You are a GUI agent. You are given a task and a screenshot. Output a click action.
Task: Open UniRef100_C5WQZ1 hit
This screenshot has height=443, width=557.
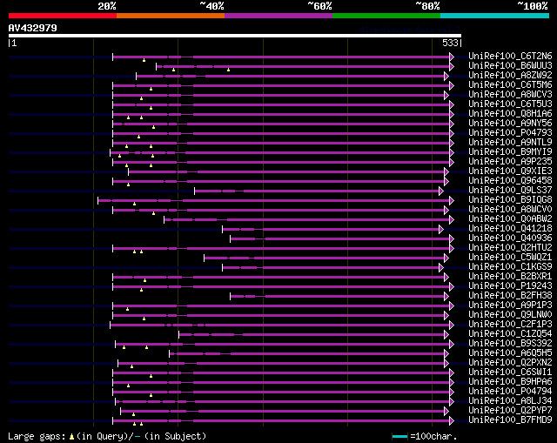point(510,258)
